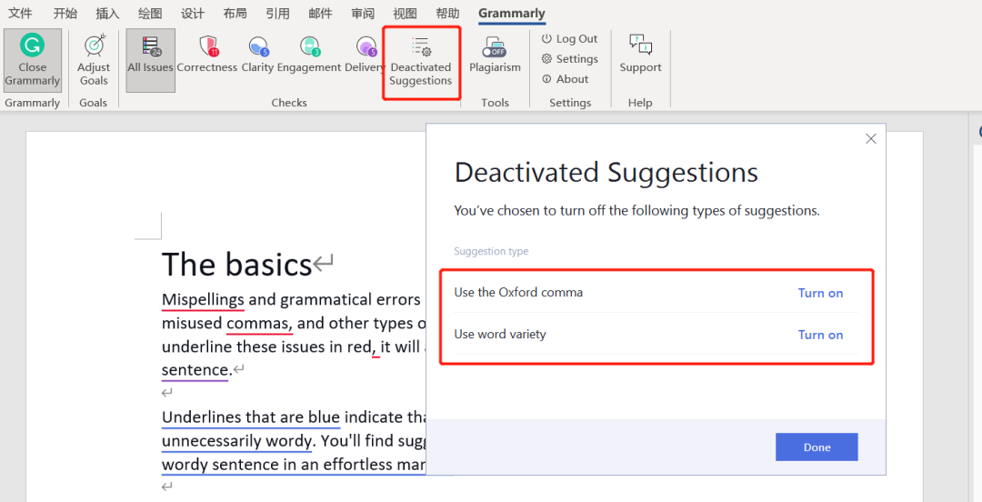Viewport: 982px width, 502px height.
Task: Open the About Grammarly entry
Action: click(x=566, y=79)
